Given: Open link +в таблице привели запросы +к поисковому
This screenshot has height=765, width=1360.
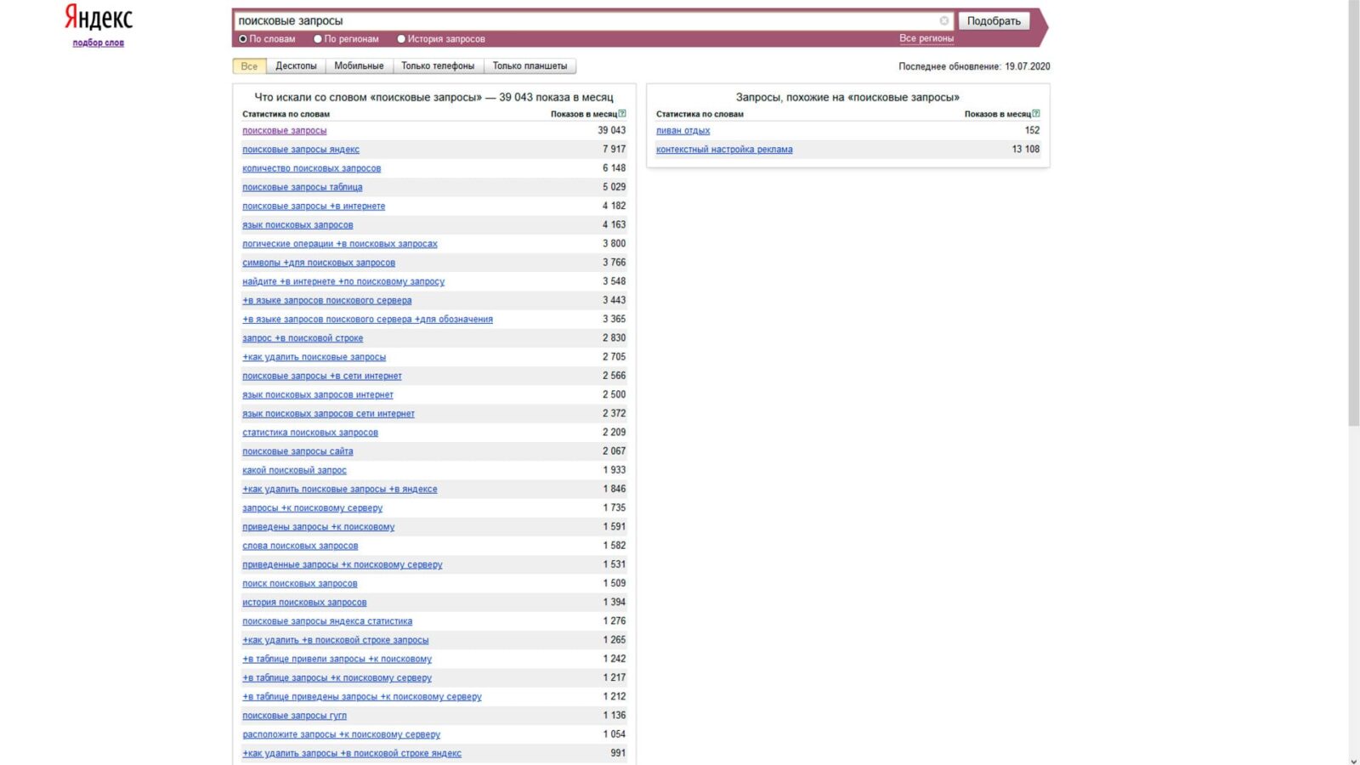Looking at the screenshot, I should coord(337,659).
